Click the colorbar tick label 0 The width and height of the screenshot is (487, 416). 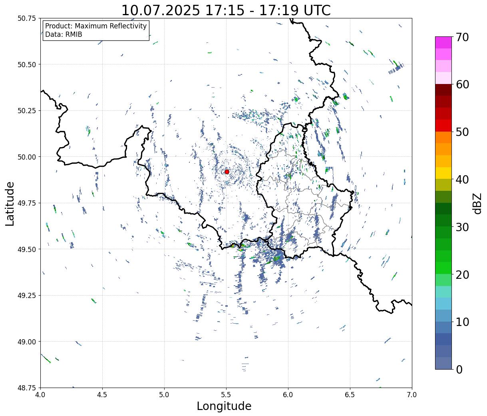click(x=459, y=369)
